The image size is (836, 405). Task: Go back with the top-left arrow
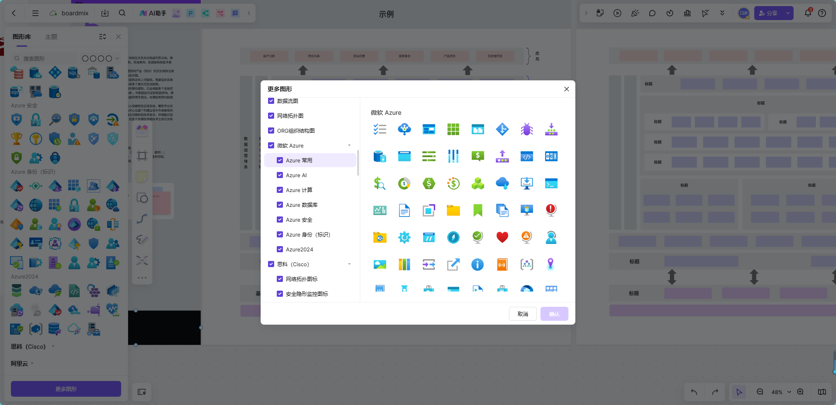14,13
